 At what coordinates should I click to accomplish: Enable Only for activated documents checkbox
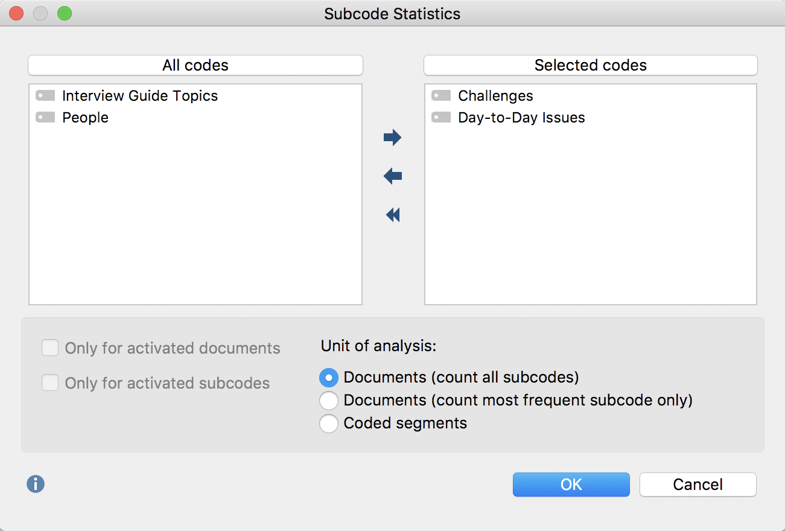tap(50, 348)
